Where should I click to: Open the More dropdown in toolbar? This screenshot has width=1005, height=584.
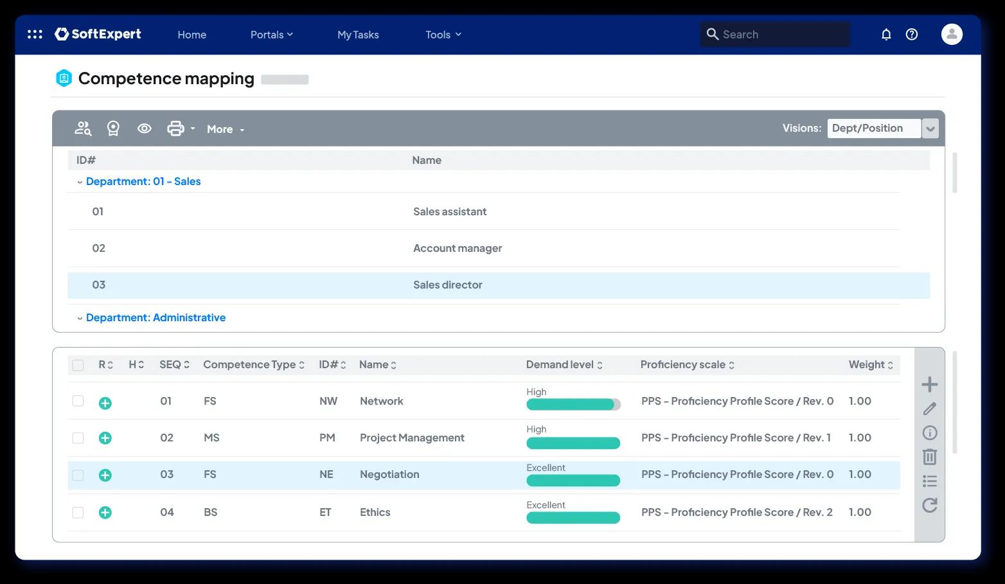(226, 129)
